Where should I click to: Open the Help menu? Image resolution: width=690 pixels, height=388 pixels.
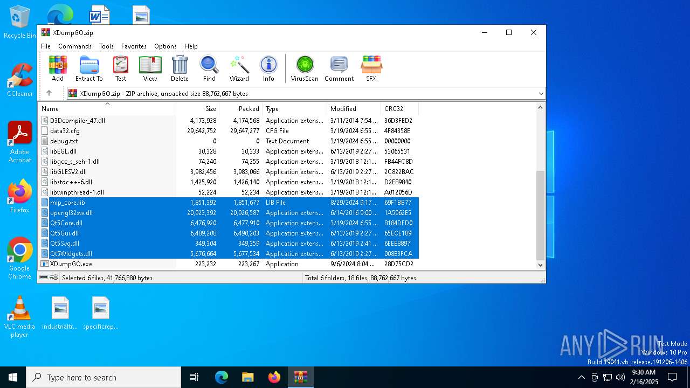[191, 46]
